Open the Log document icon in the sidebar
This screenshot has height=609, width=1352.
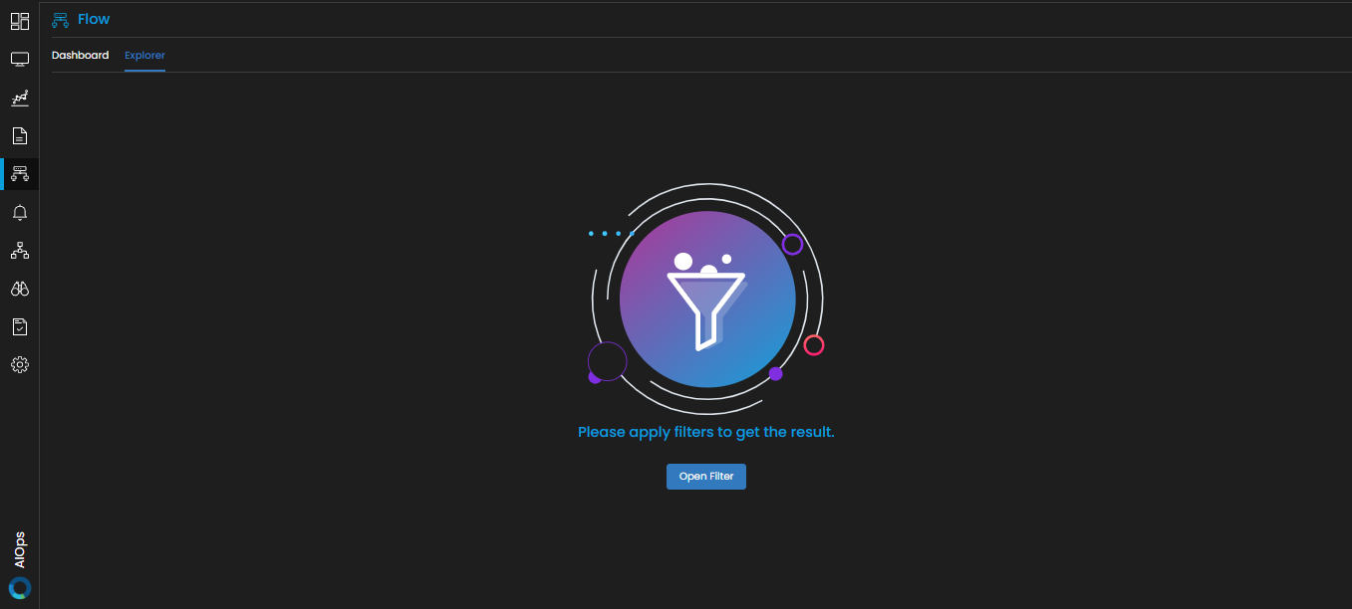coord(20,136)
